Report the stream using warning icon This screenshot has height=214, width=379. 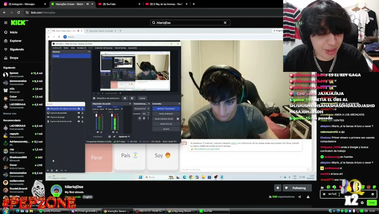pos(308,197)
